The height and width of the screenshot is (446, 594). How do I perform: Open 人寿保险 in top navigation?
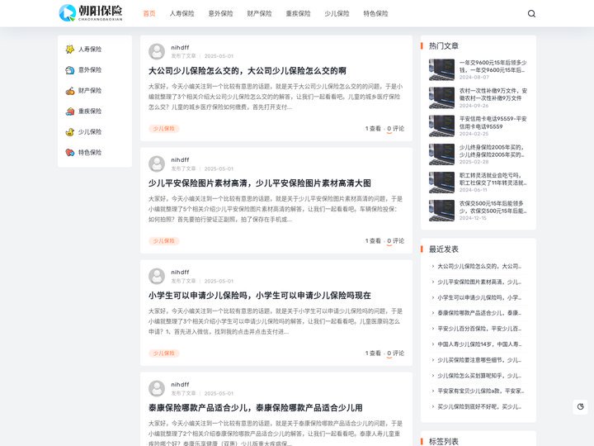tap(181, 14)
